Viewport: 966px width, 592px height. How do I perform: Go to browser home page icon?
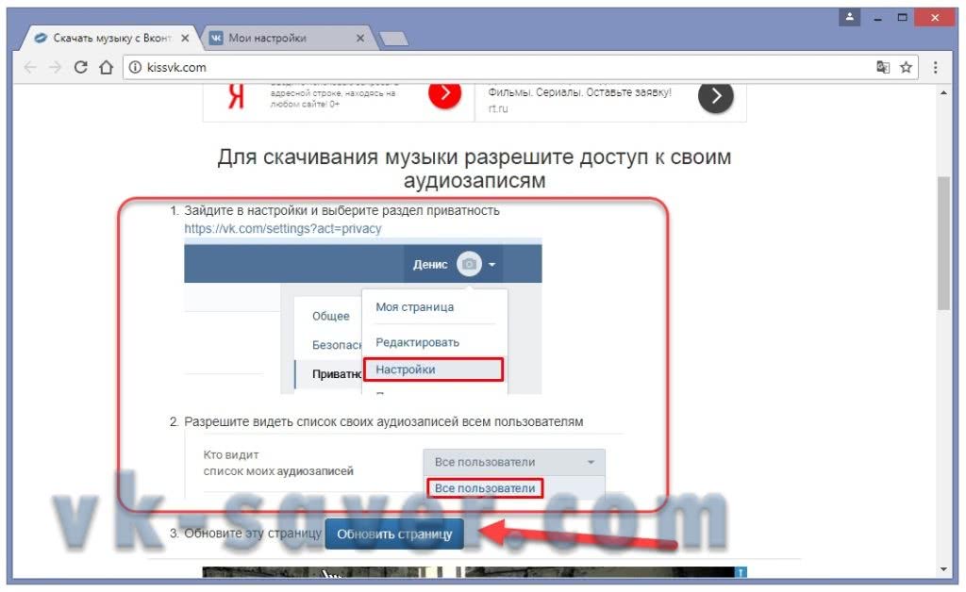(x=106, y=67)
